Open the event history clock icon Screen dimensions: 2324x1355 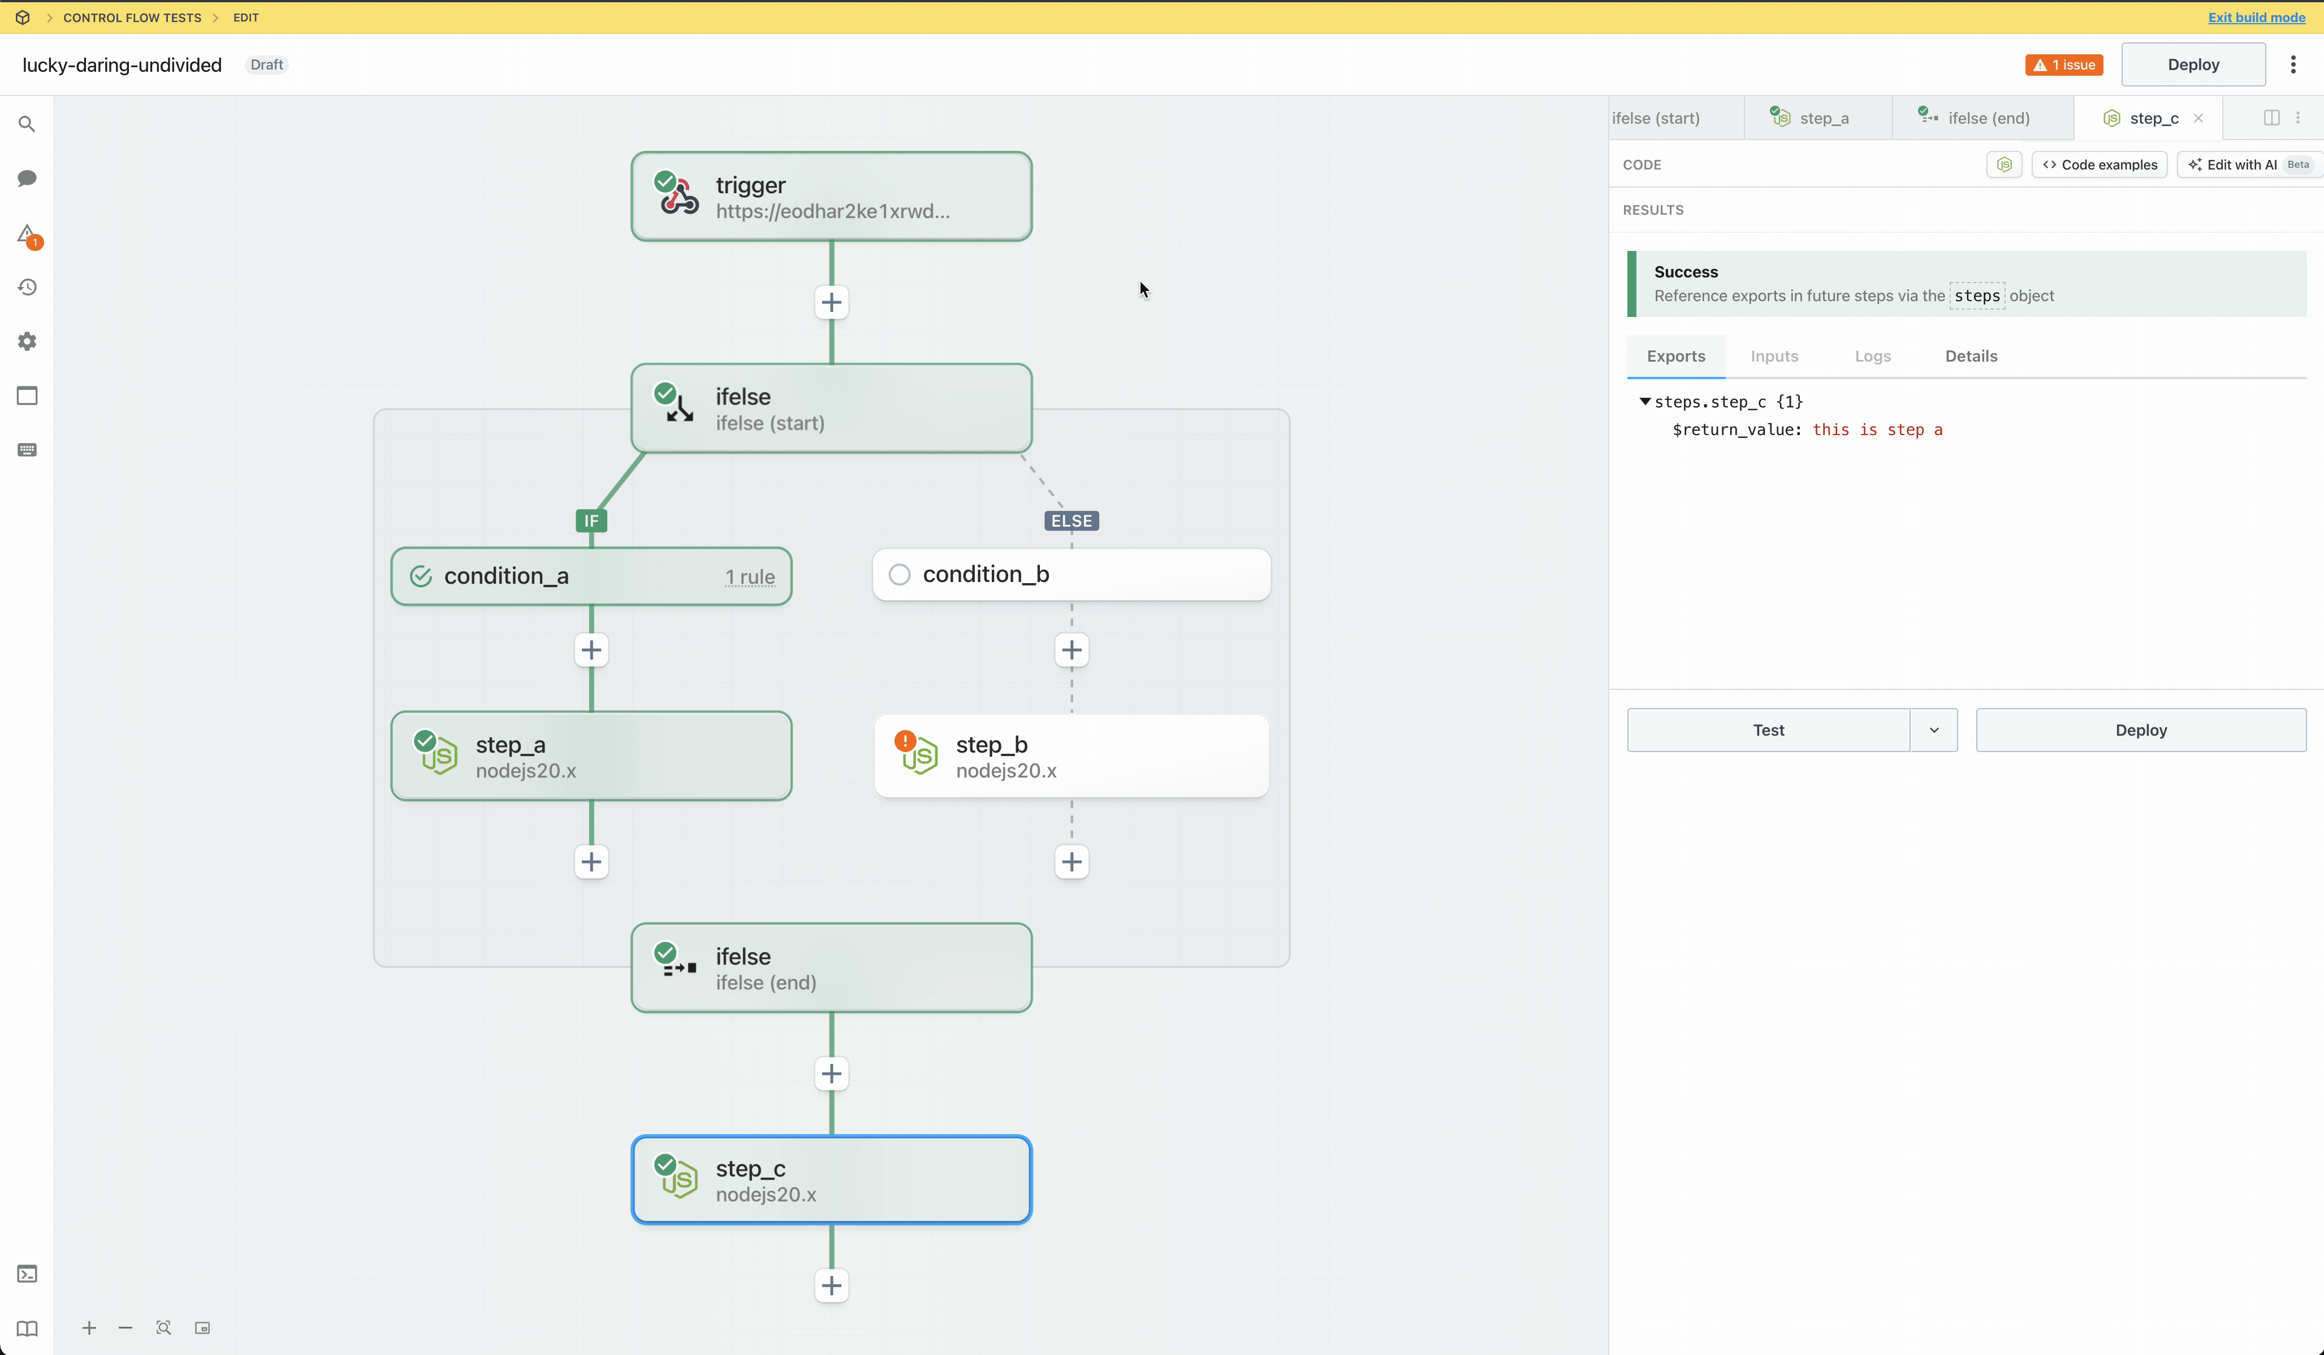(x=27, y=288)
